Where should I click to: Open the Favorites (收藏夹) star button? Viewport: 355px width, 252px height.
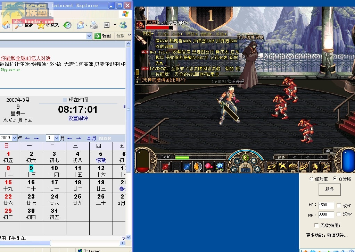pyautogui.click(x=48, y=25)
